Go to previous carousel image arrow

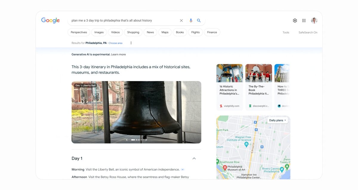pos(127,140)
